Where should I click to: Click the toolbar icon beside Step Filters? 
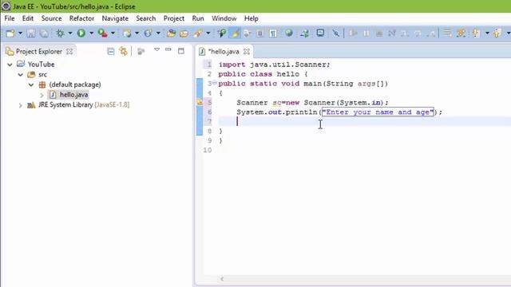coord(447,33)
